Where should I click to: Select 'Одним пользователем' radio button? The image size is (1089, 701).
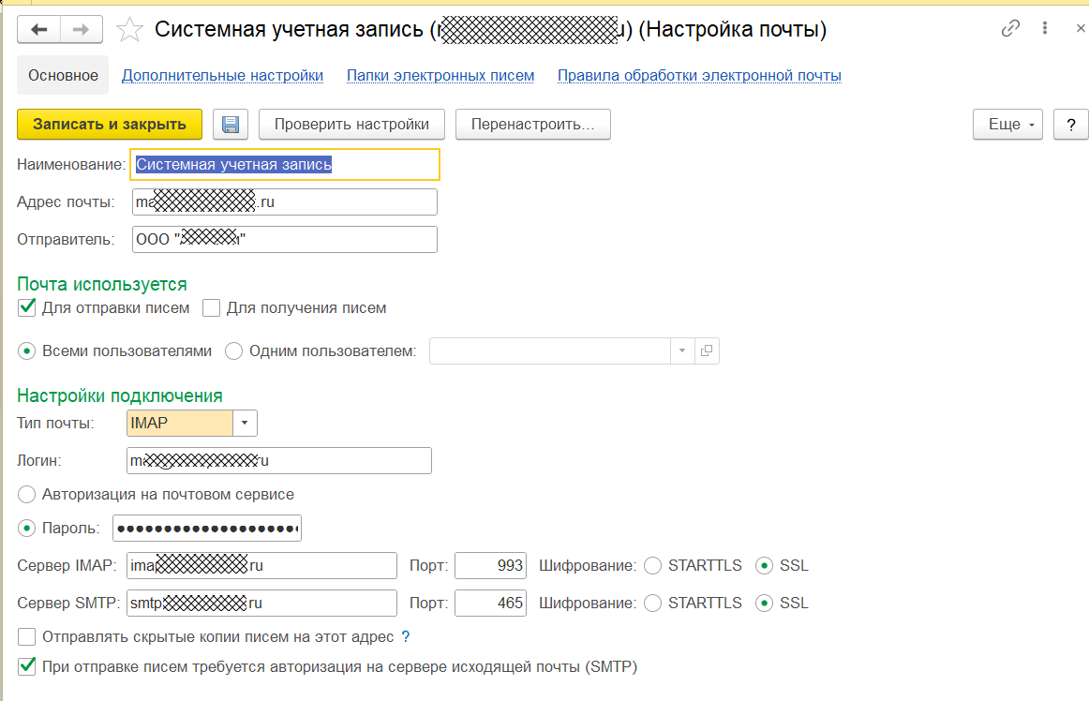point(233,351)
